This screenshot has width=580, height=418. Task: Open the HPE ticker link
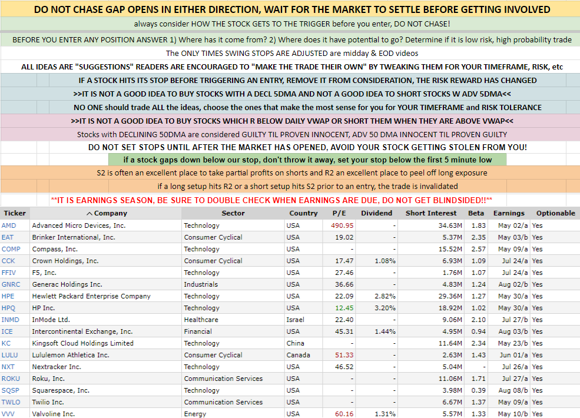8,296
